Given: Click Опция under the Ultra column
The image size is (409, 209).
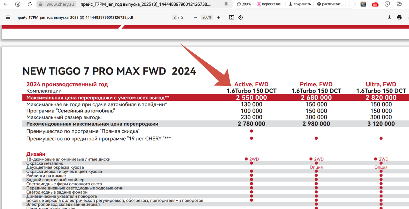Looking at the screenshot, I should [x=381, y=167].
